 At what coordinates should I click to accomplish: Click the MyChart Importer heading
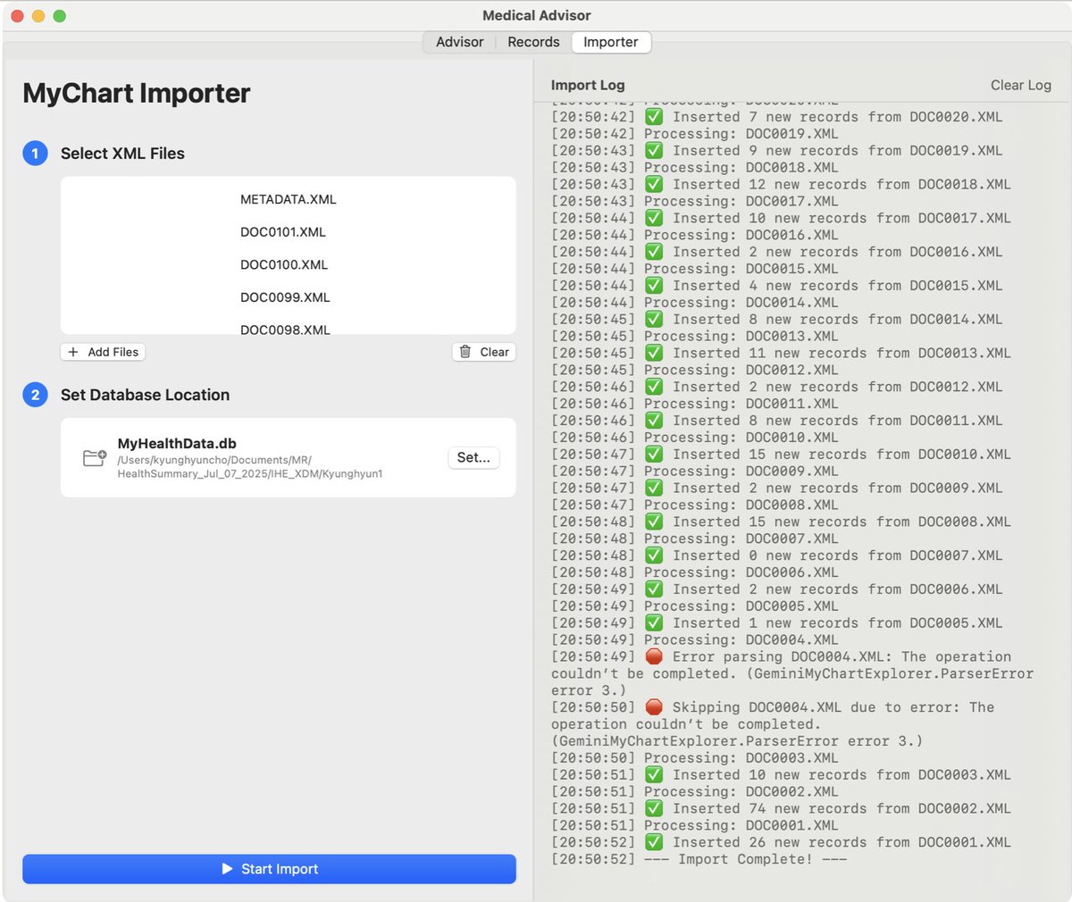(137, 94)
